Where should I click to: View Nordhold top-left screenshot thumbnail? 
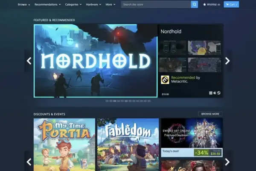[172, 48]
